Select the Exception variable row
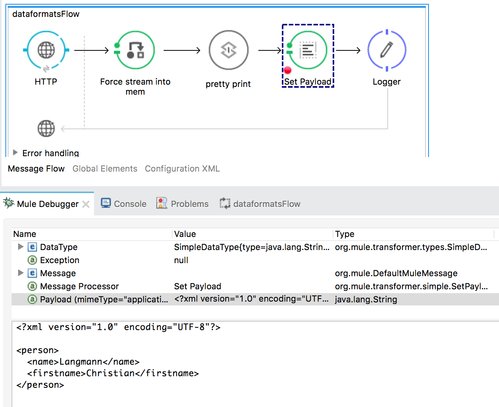The width and height of the screenshot is (499, 407). pos(60,260)
